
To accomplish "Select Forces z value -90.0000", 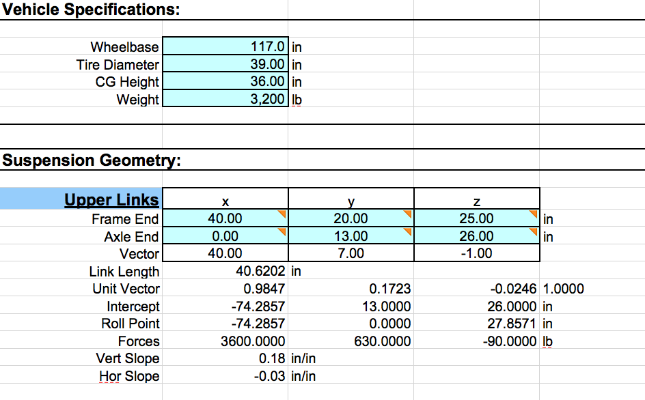I will tap(510, 341).
